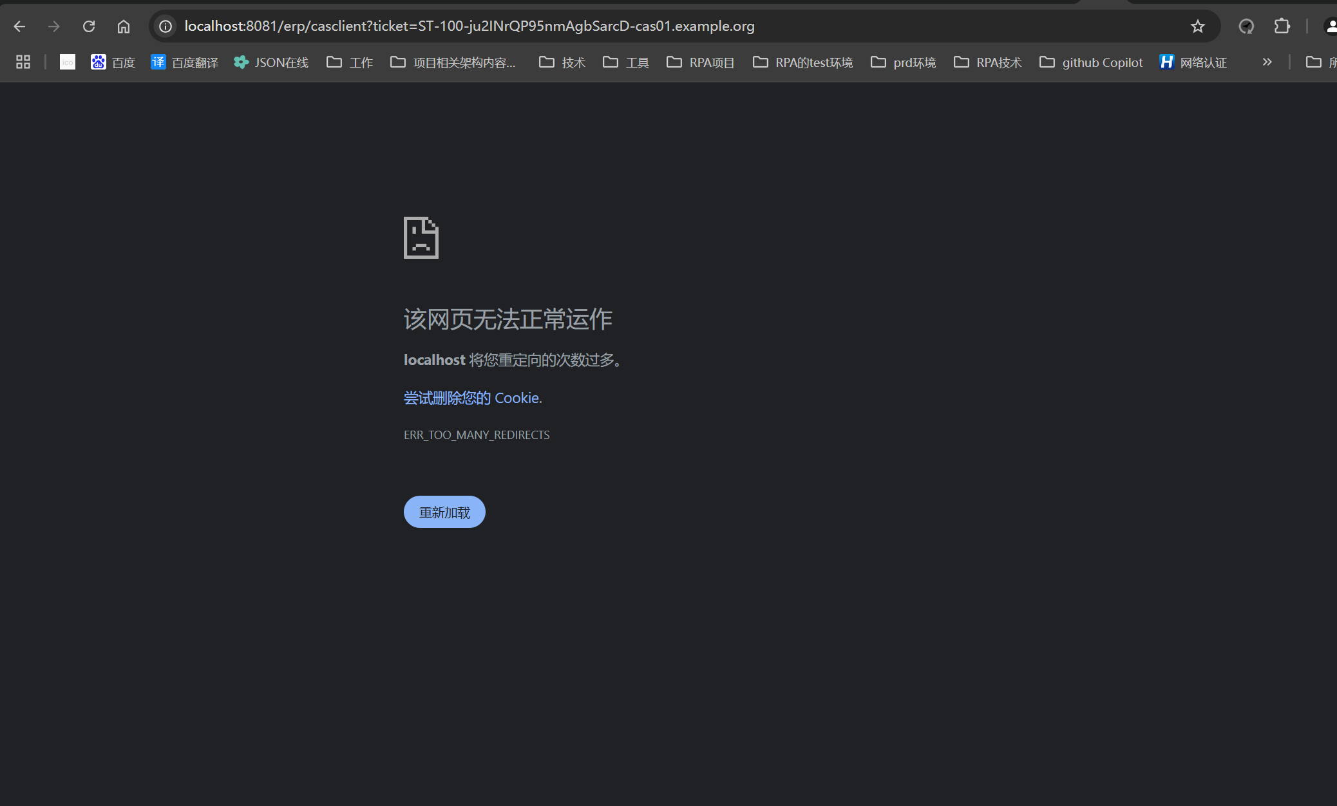Click the localhost redirect message text

tap(513, 360)
